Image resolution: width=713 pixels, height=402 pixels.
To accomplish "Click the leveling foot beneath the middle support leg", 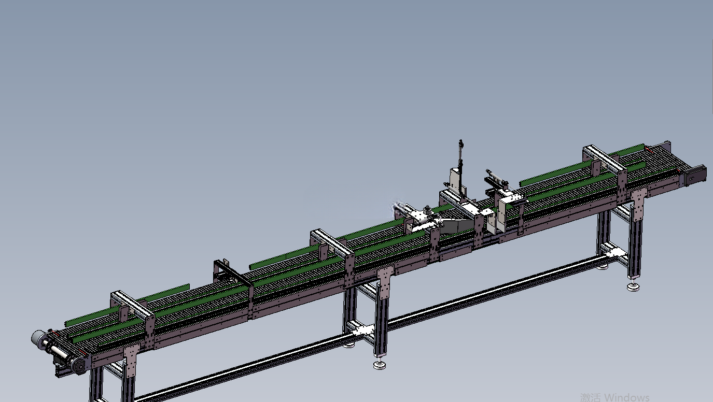I will [x=381, y=365].
